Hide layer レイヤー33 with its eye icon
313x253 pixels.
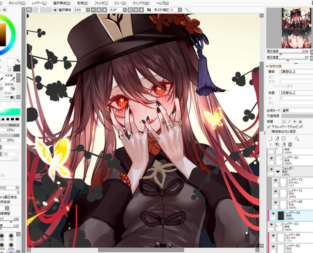pos(273,214)
